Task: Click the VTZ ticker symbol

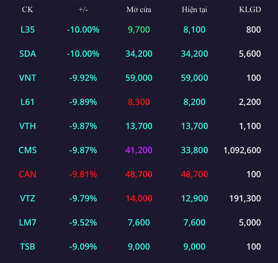Action: (x=27, y=198)
